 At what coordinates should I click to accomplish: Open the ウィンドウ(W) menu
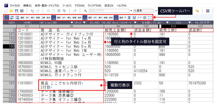point(94,5)
